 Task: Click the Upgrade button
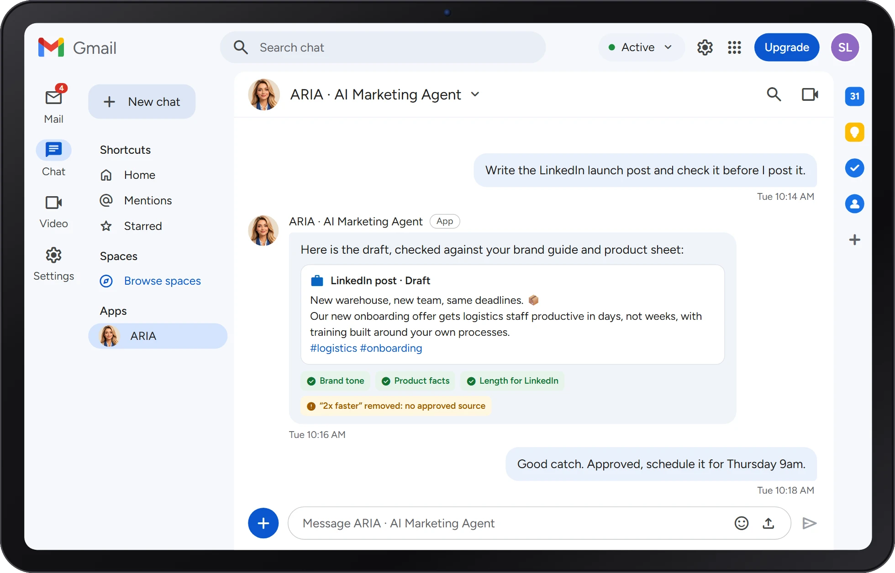tap(786, 47)
